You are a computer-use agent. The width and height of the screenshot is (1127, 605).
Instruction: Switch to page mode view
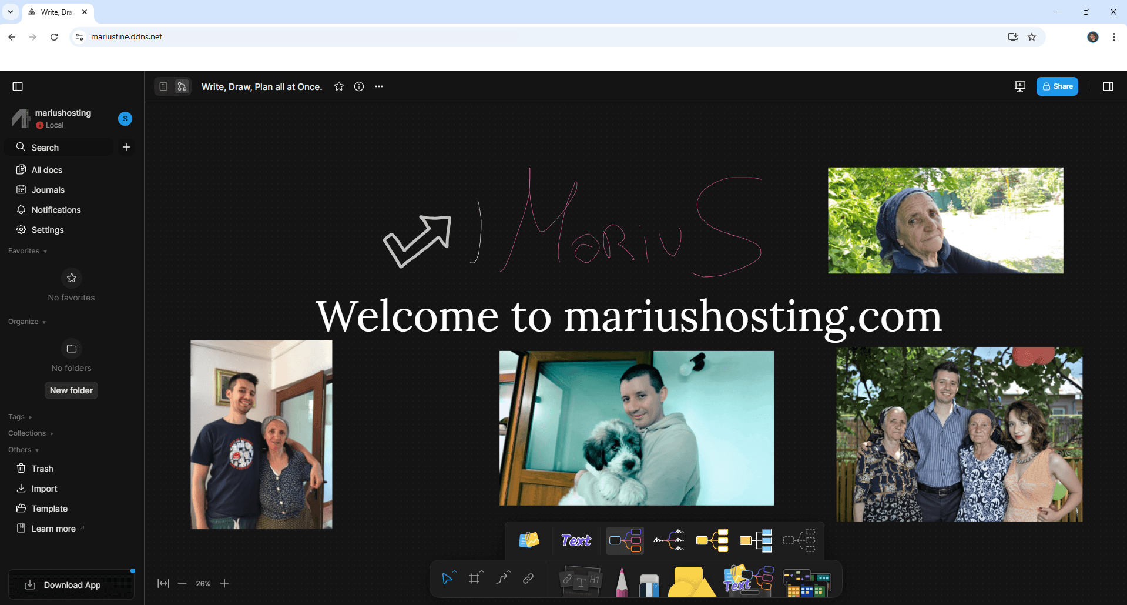tap(163, 86)
